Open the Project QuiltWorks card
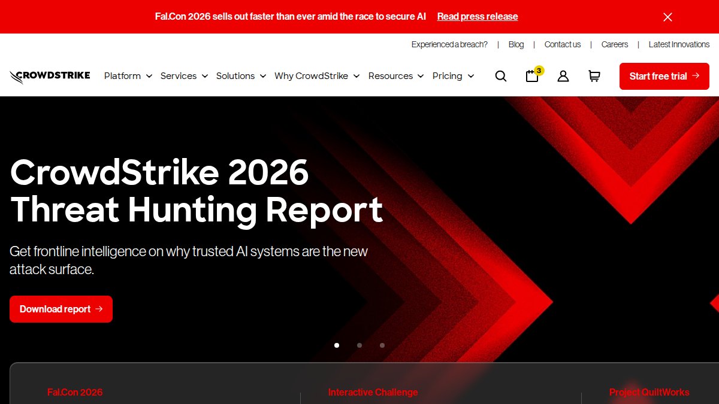The width and height of the screenshot is (719, 404). [x=649, y=392]
